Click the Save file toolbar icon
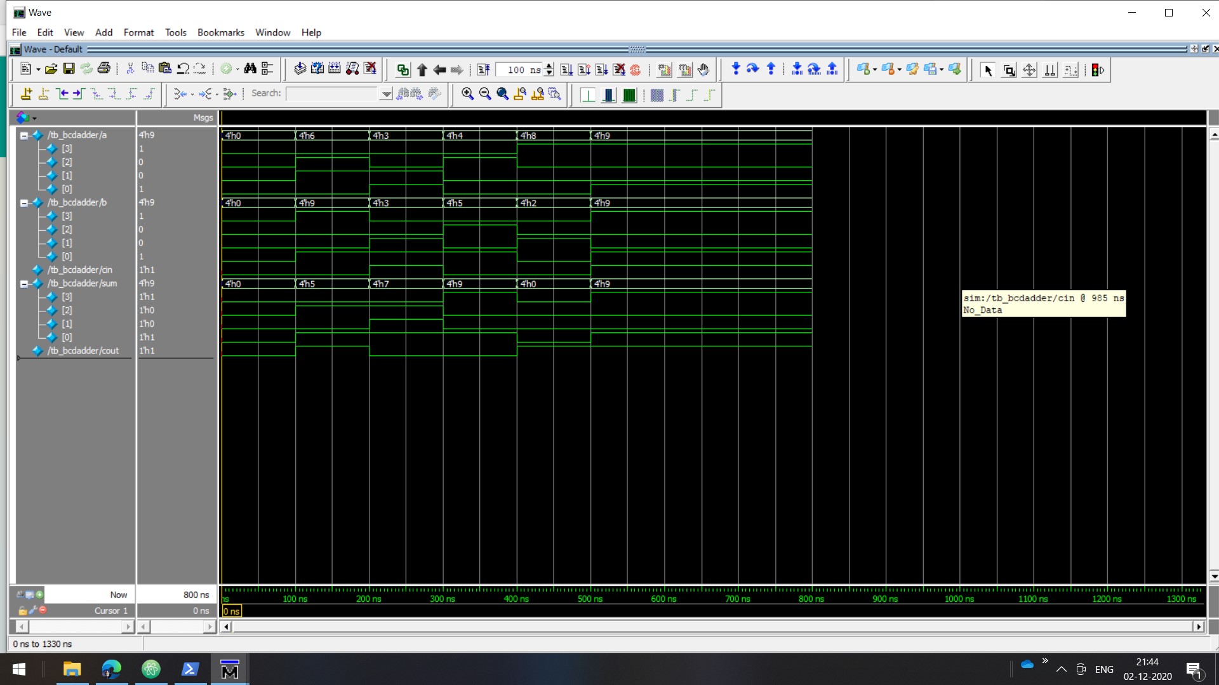 pos(69,69)
